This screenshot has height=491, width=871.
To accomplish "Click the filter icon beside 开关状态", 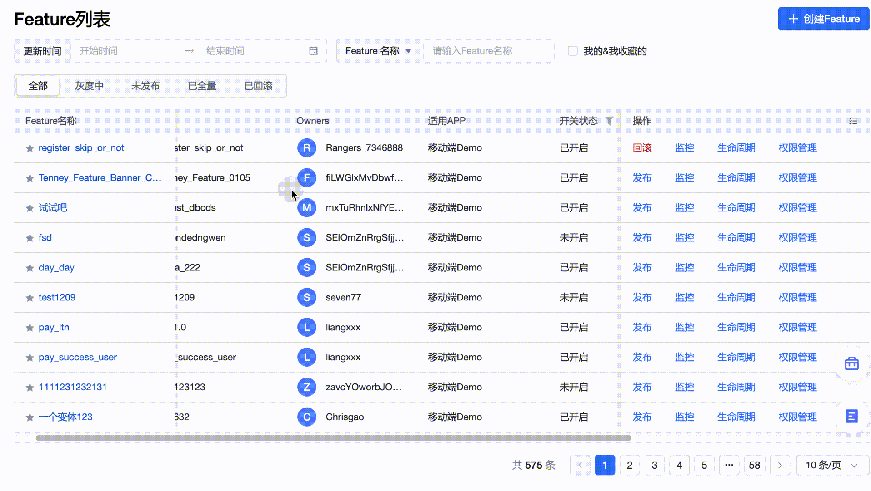I will click(x=609, y=121).
